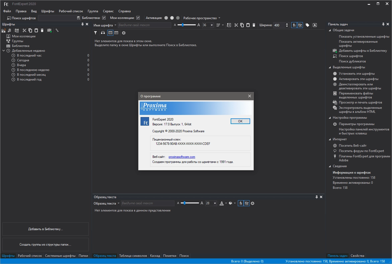Click the copy icon in the preview toolbar

[x=242, y=25]
